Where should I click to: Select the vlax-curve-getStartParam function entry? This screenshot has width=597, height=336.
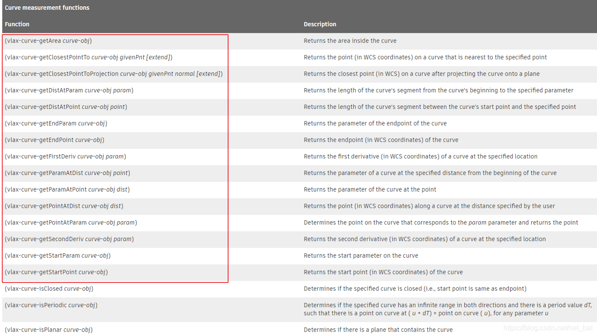(58, 255)
